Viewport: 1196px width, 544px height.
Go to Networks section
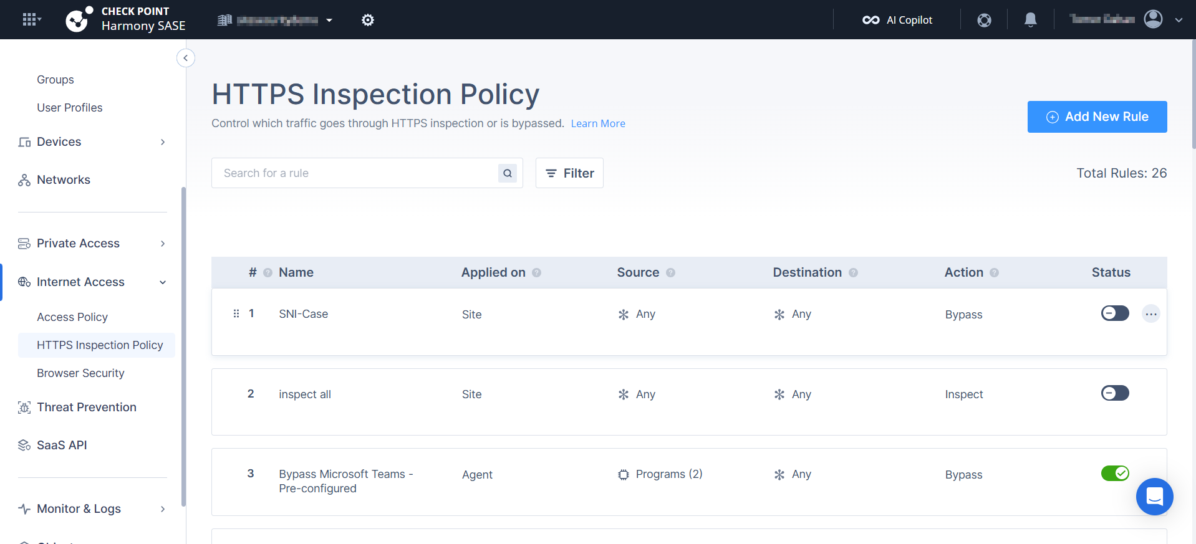(x=64, y=180)
